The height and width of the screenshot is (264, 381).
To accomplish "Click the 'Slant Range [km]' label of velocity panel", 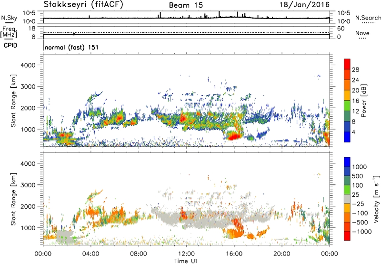I will 13,199.
